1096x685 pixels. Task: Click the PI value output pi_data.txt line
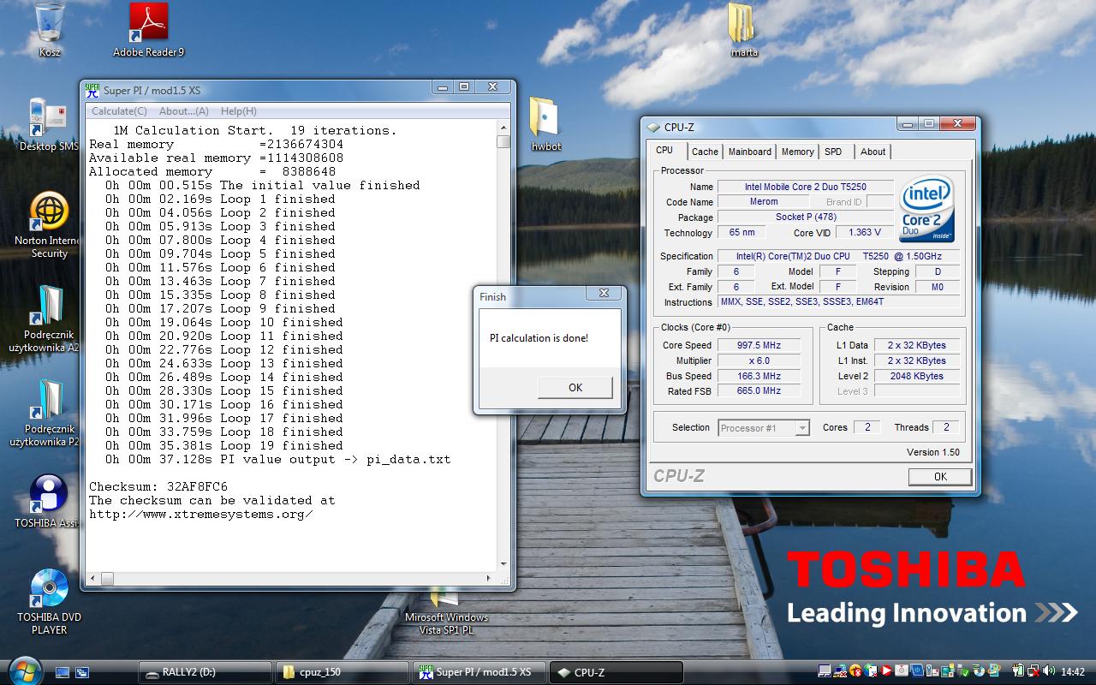point(278,459)
